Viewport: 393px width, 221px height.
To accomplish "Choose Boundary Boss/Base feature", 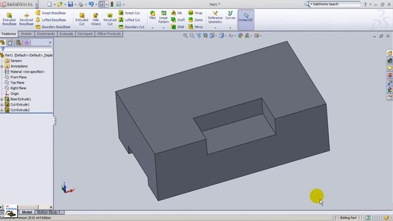I will [x=53, y=26].
